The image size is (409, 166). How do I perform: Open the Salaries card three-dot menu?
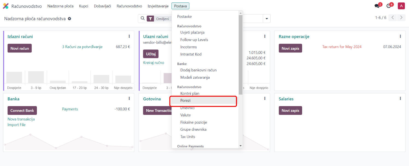pyautogui.click(x=400, y=98)
